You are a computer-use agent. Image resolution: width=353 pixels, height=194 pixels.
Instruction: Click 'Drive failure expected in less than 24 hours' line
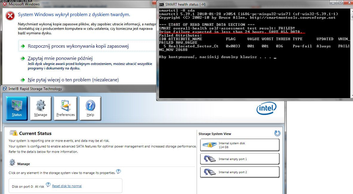231,32
